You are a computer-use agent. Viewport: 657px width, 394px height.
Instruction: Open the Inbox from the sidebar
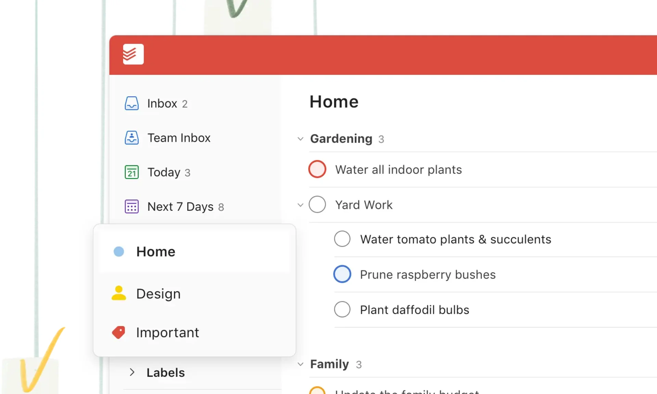tap(162, 103)
